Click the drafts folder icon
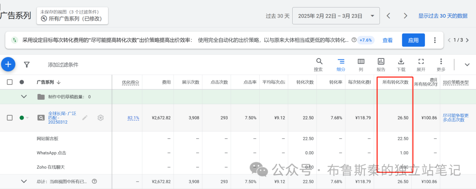 point(41,97)
